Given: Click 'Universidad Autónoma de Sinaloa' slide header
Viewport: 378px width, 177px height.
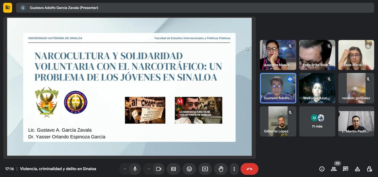Looking at the screenshot, I should 55,38.
